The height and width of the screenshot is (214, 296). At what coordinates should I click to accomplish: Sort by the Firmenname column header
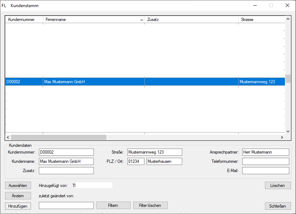click(x=93, y=20)
